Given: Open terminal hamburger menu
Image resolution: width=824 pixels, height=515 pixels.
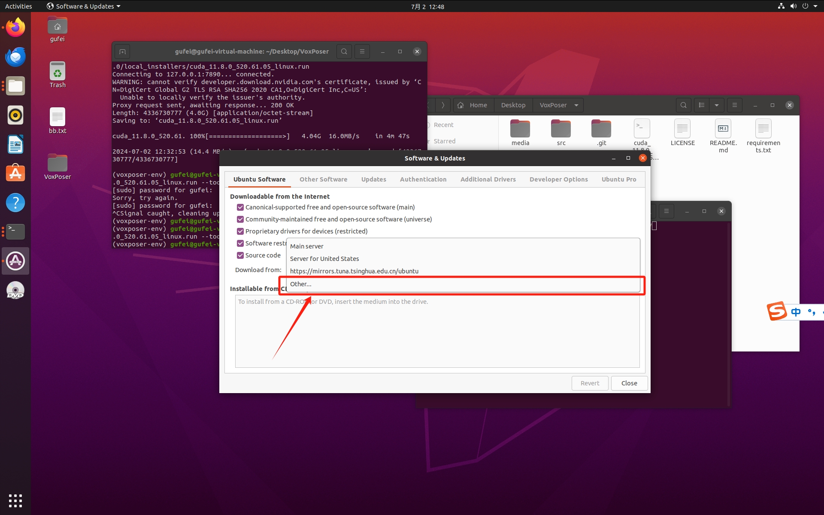Looking at the screenshot, I should (x=362, y=51).
